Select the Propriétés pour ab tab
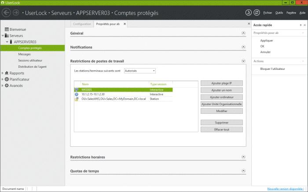 (x=108, y=24)
